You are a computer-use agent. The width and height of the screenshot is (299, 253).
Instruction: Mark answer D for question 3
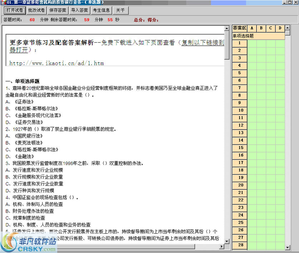point(280,58)
